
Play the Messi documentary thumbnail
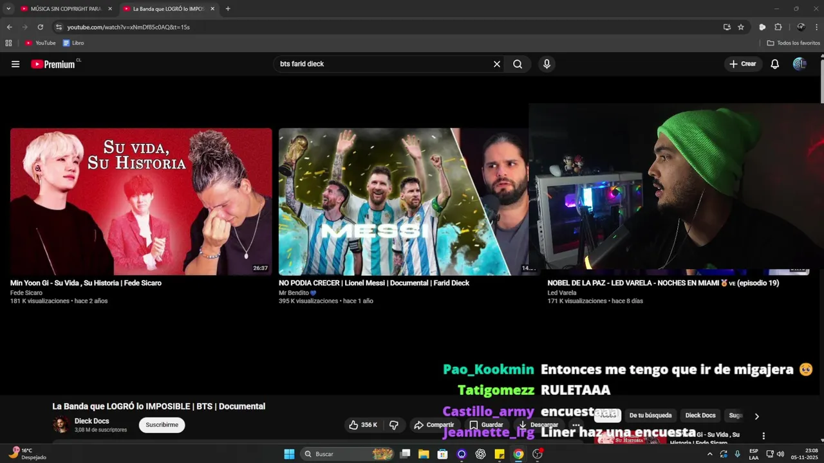[404, 202]
